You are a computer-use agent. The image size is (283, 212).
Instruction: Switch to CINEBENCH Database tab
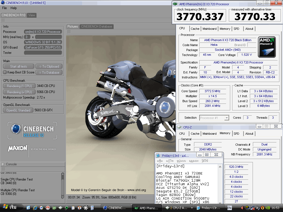[x=96, y=26]
